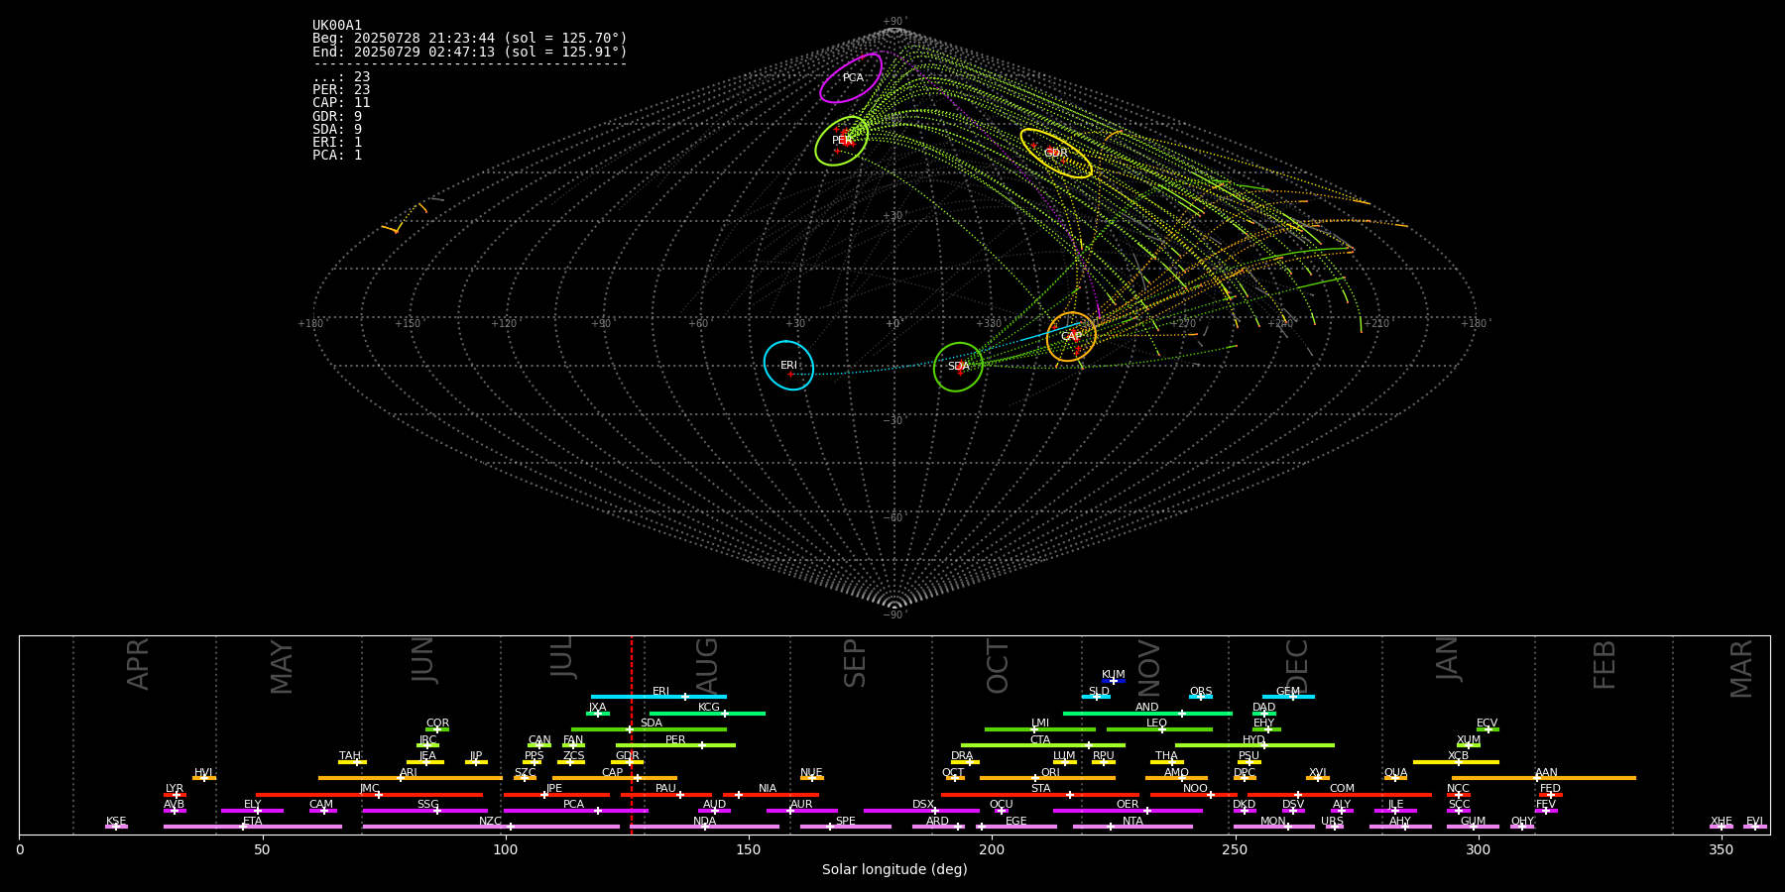Click the ORI shower bar in the timeline

[1047, 778]
